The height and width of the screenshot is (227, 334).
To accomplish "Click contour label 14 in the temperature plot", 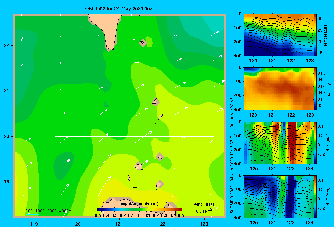I will 266,50.
